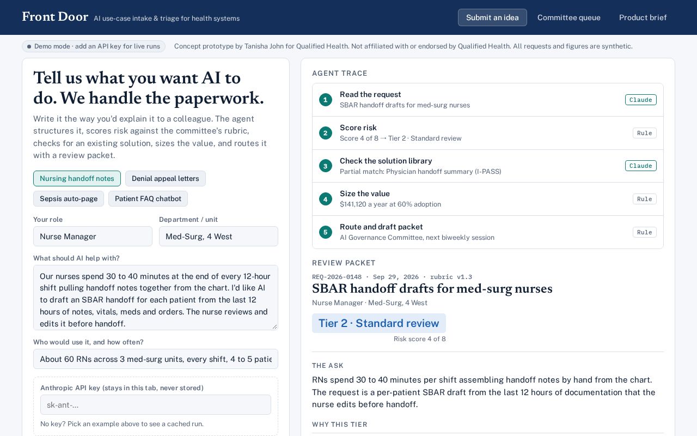697x436 pixels.
Task: Click the SBAR handoff drafts packet title
Action: (432, 289)
